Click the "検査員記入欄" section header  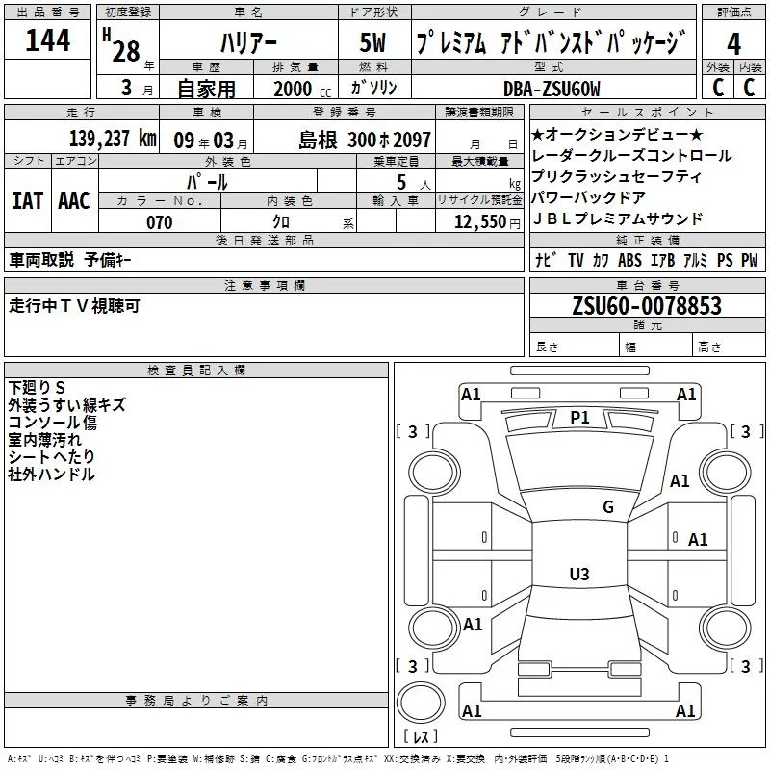196,371
